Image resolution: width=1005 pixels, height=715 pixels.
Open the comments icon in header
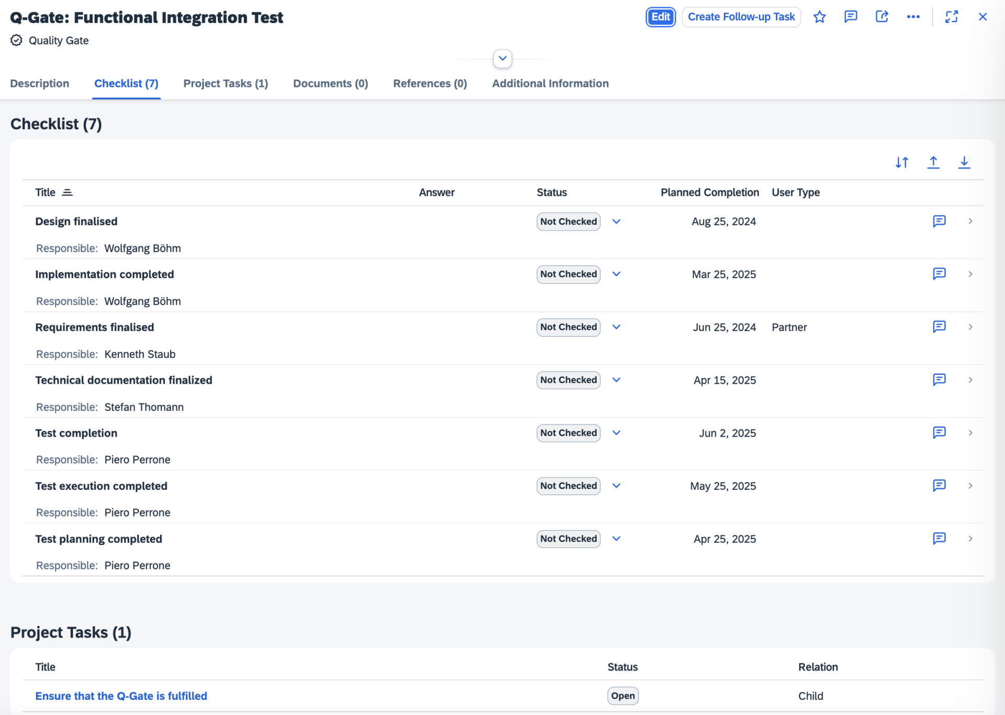[851, 17]
